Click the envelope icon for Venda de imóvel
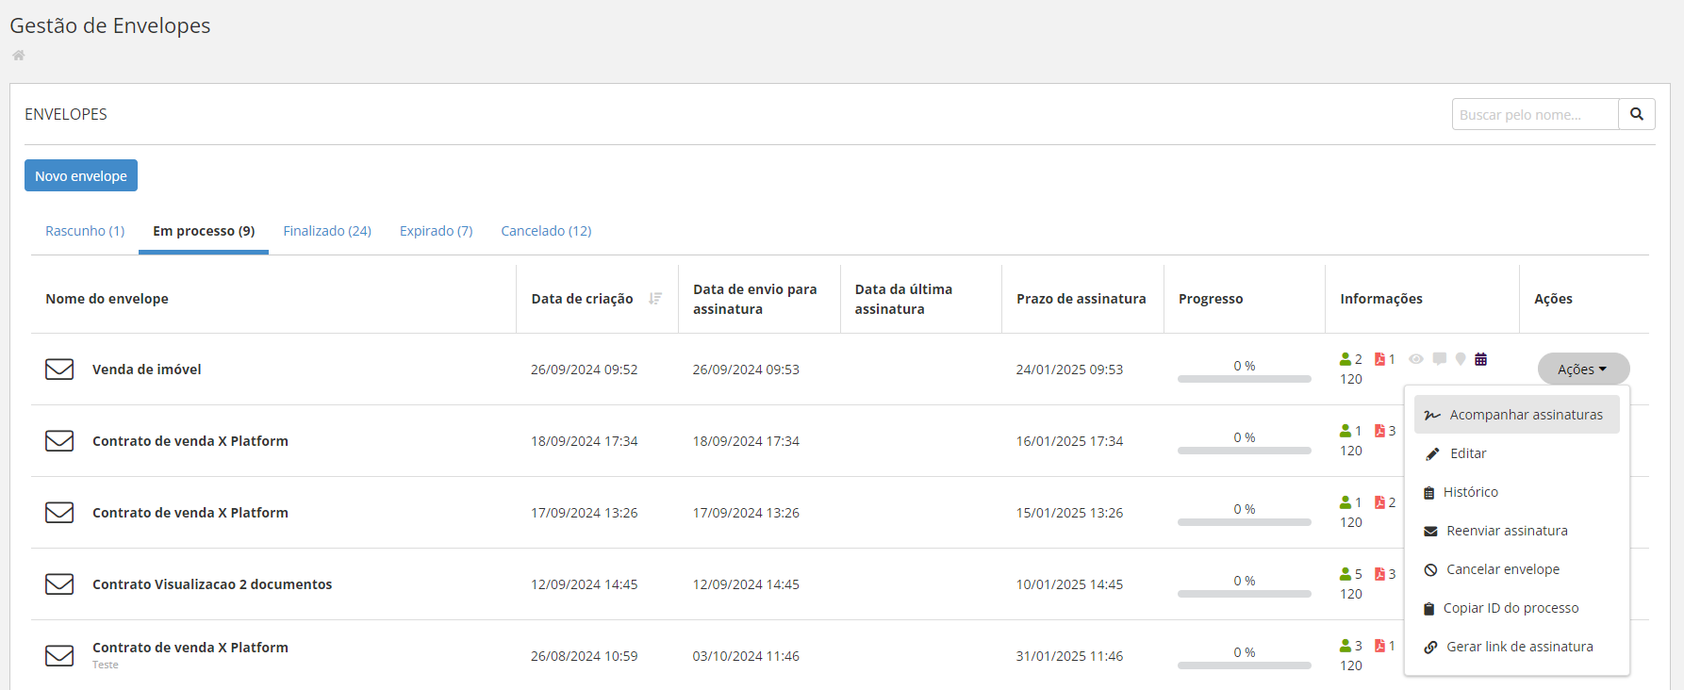 click(59, 370)
